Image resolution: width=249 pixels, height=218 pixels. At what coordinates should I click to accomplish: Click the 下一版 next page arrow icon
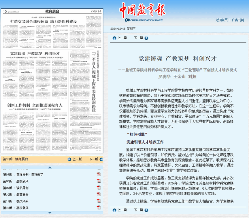pyautogui.click(x=100, y=159)
